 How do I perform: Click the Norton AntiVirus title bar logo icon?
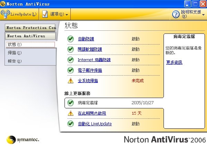(3, 4)
